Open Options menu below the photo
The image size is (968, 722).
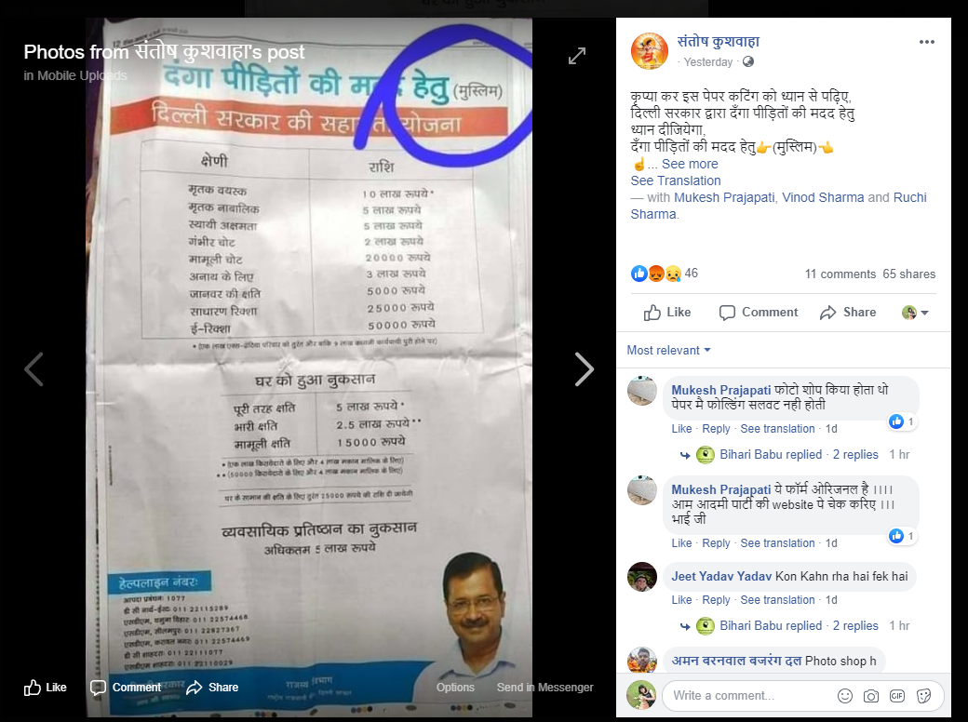point(455,688)
